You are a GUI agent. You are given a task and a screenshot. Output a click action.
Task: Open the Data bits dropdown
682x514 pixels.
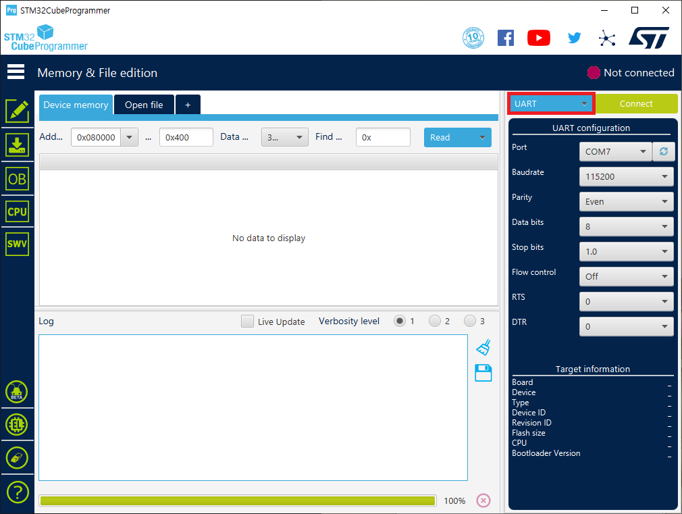pyautogui.click(x=627, y=227)
